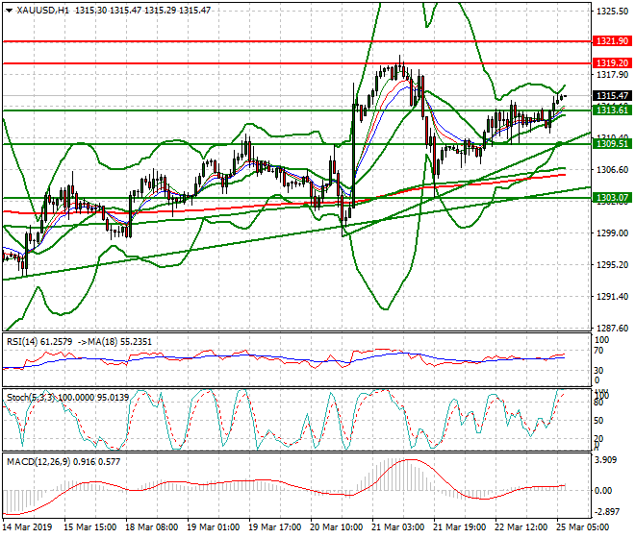Image resolution: width=635 pixels, height=538 pixels.
Task: Click the 1299.00 price scale value
Action: (613, 233)
